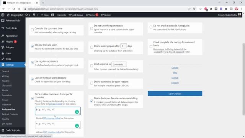Open the privacy notice link
This screenshot has width=245, height=138.
[56, 104]
